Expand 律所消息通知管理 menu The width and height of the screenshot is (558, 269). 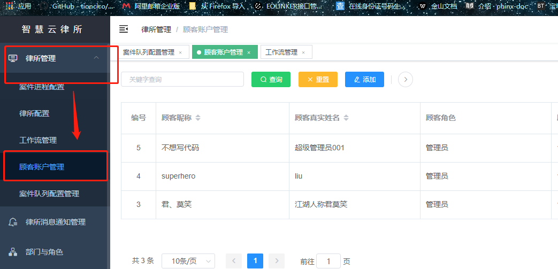(x=55, y=222)
